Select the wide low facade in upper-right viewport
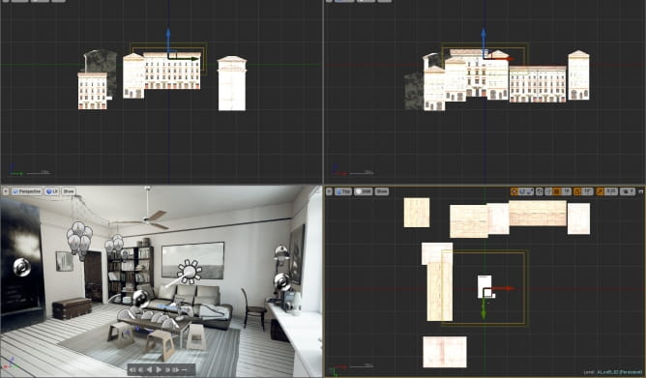This screenshot has width=646, height=378. point(538,84)
